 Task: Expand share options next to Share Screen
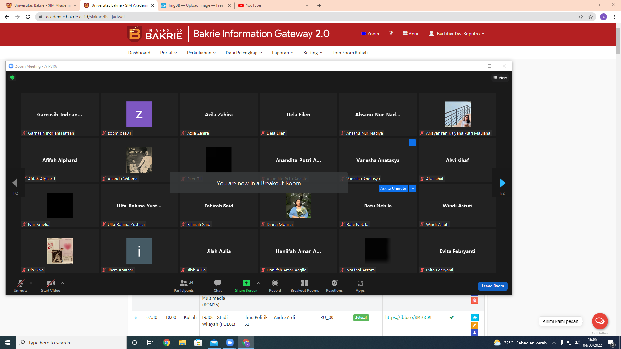258,283
